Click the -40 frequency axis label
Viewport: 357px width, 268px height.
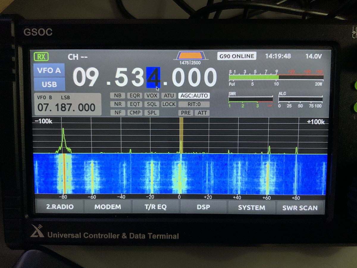pyautogui.click(x=121, y=197)
